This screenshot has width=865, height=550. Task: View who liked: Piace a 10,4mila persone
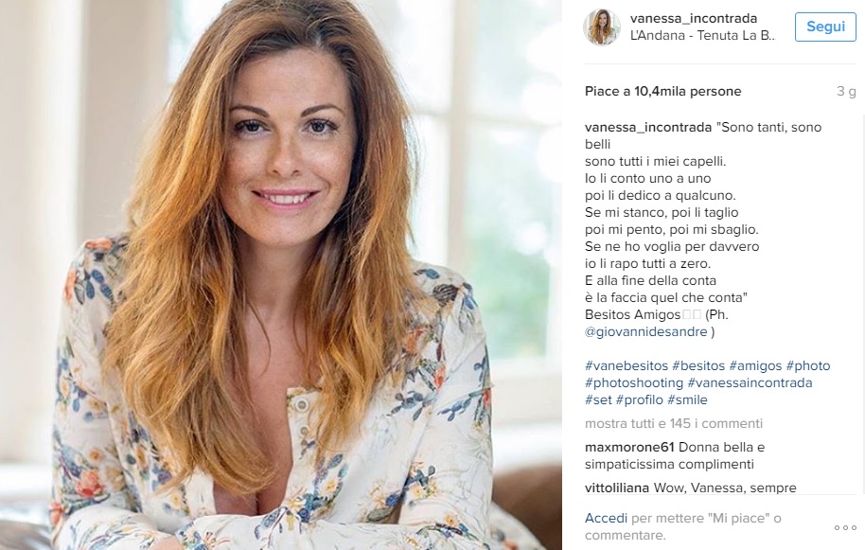[x=663, y=91]
